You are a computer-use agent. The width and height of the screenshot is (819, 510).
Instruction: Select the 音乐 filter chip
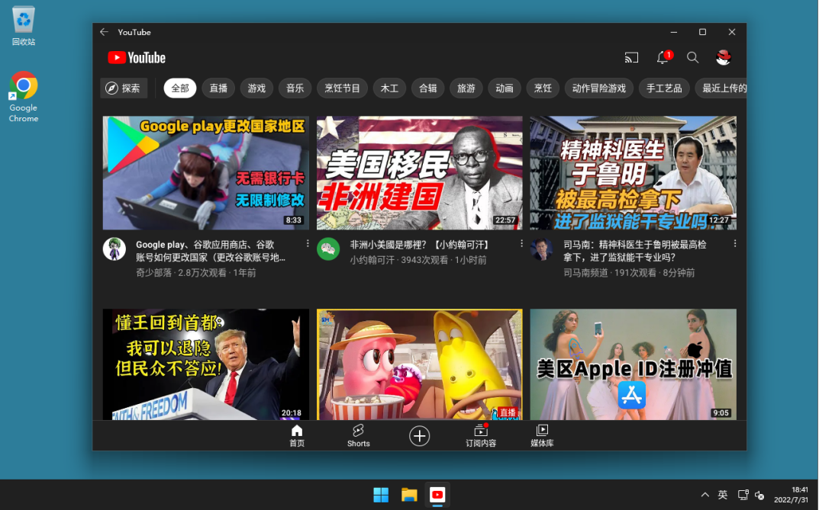[x=295, y=88]
